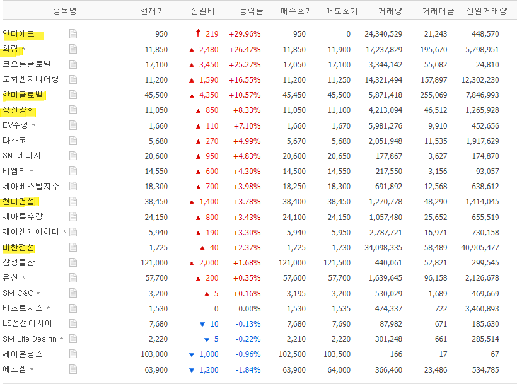
Task: Open the document icon beside 한미글로벌
Action: coord(73,95)
